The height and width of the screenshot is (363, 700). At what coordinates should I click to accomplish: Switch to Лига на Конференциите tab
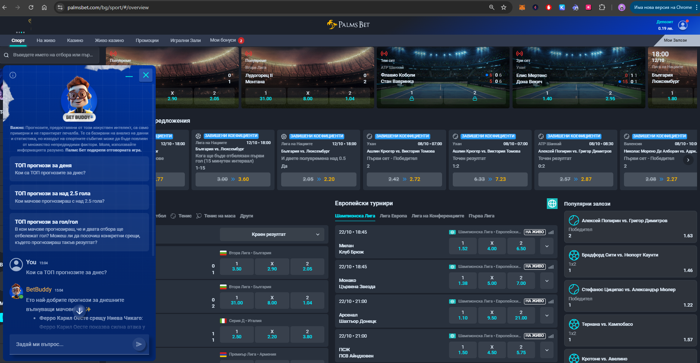click(438, 216)
